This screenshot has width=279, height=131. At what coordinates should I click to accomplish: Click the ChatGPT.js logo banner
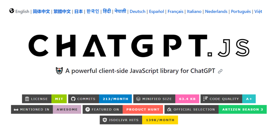click(139, 45)
